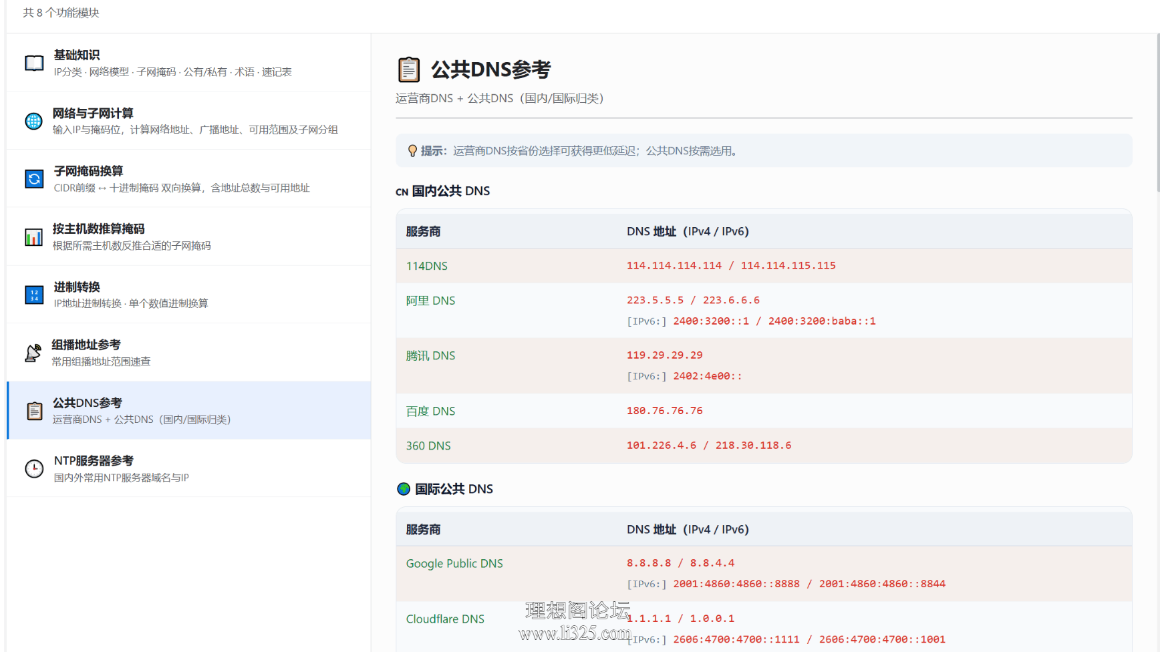Screen dimensions: 1160x652
Task: Click the 114DNS provider name
Action: [427, 266]
